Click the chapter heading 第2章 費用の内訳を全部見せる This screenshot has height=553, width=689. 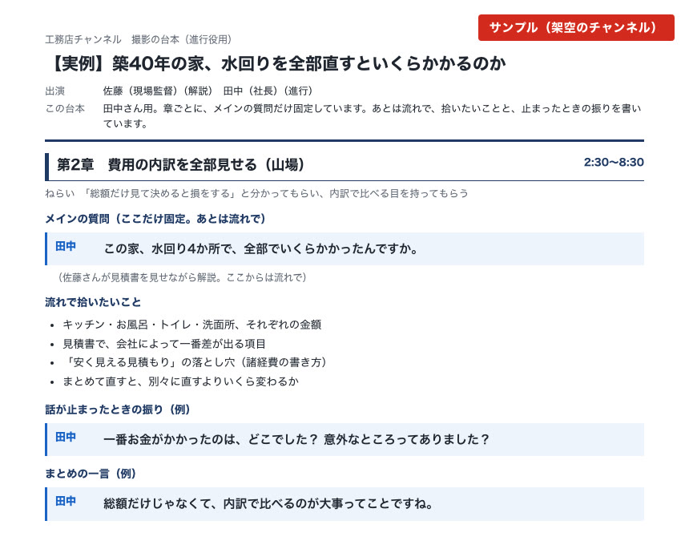pyautogui.click(x=180, y=165)
